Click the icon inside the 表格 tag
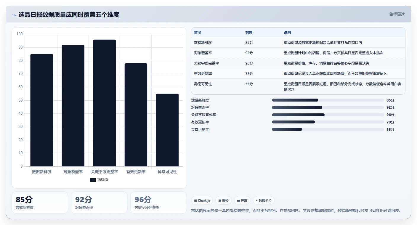This screenshot has width=417, height=225. (x=220, y=201)
